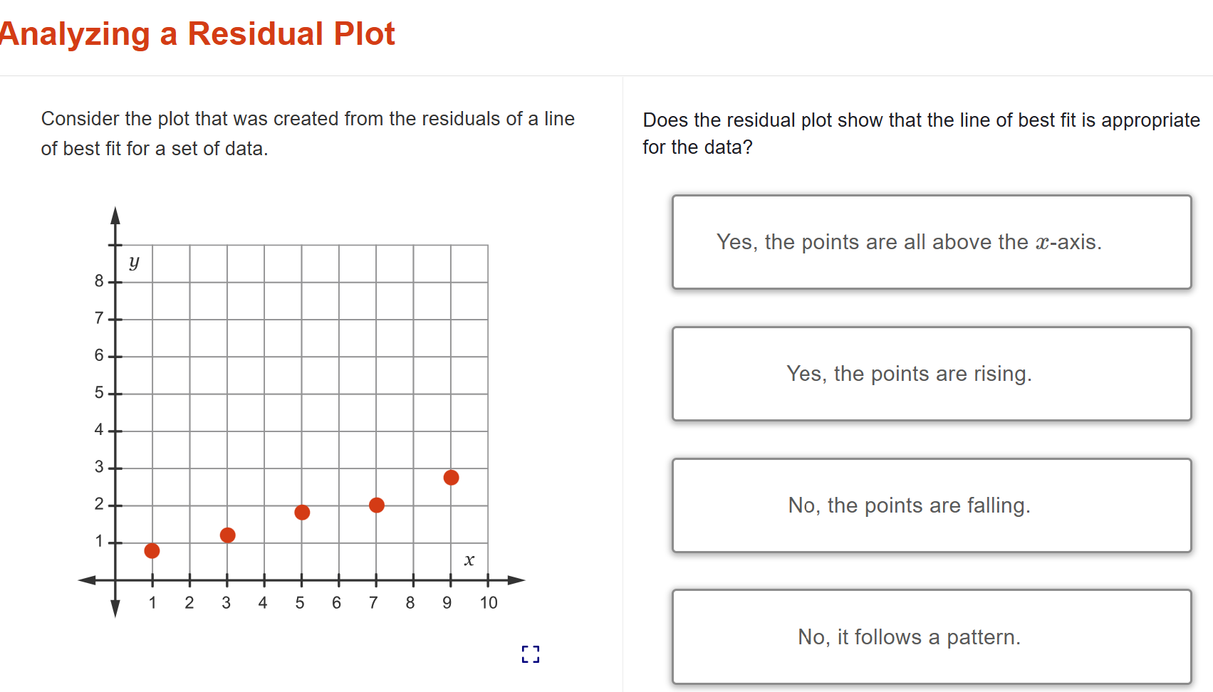Click the x label on the horizontal axis
The image size is (1213, 692).
[468, 560]
